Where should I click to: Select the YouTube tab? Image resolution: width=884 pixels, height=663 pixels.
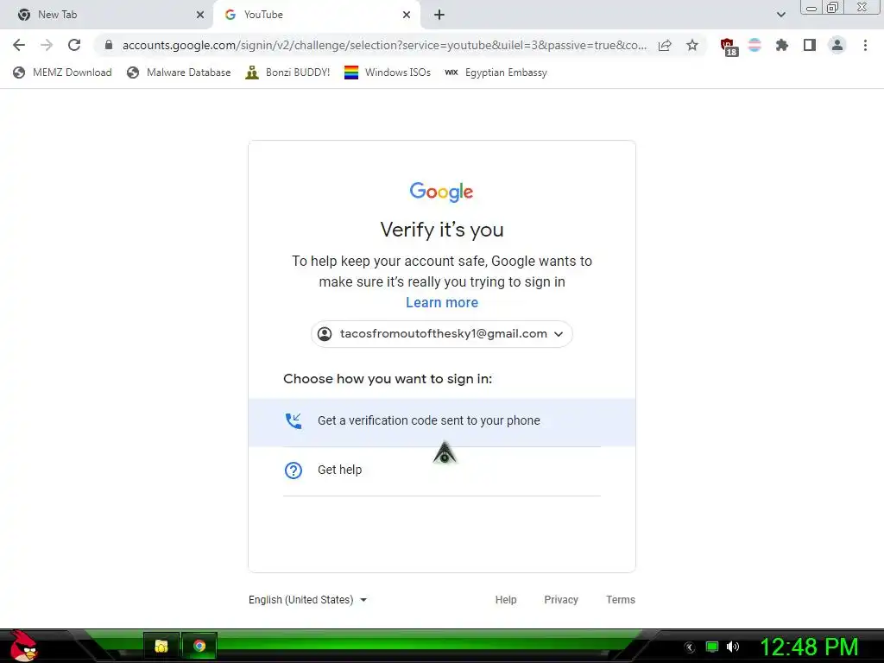click(x=316, y=15)
